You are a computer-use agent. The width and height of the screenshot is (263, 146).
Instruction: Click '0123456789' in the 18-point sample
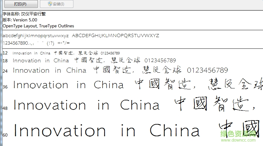160,60
